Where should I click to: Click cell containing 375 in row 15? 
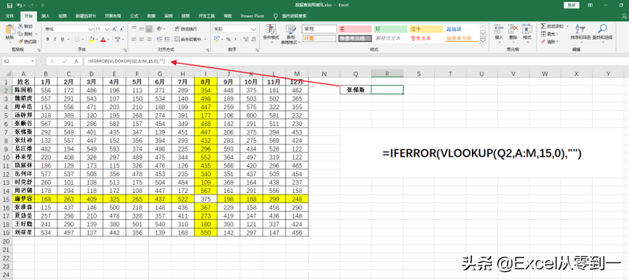pyautogui.click(x=206, y=199)
